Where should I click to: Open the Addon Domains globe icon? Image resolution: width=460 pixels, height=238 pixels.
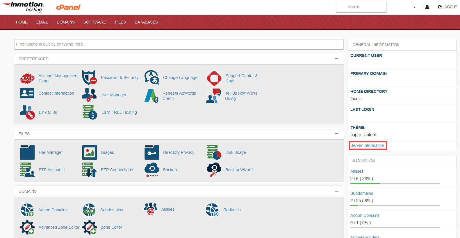[x=27, y=210]
